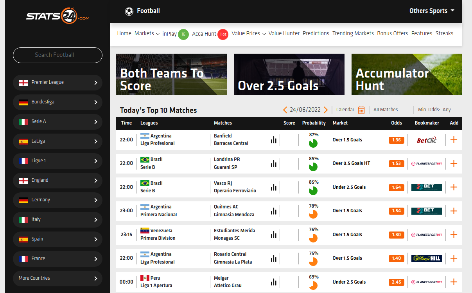Viewport: 472px width, 293px height.
Task: Expand the Value Prices menu
Action: coord(249,34)
